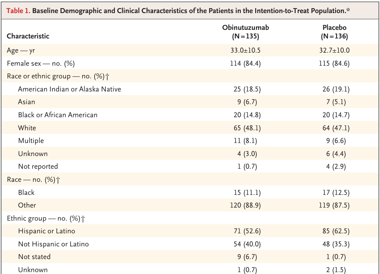Viewport: 380px width, 274px height.
Task: Select the Hispanic or Latino row label
Action: [x=47, y=231]
